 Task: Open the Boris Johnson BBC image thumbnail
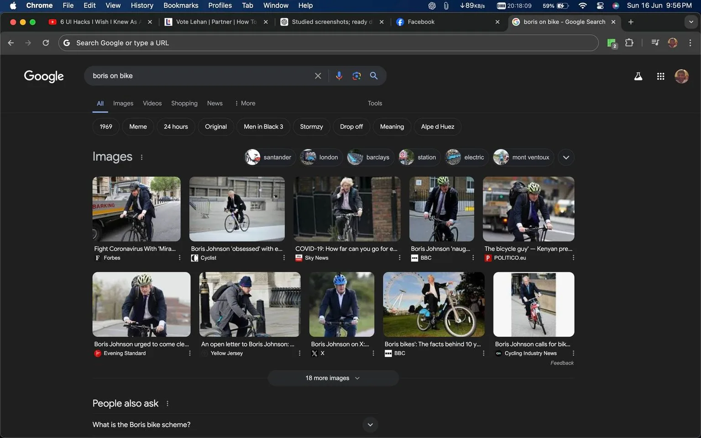(x=441, y=209)
